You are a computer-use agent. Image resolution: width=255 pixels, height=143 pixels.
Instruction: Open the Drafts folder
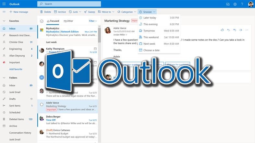tap(18, 99)
